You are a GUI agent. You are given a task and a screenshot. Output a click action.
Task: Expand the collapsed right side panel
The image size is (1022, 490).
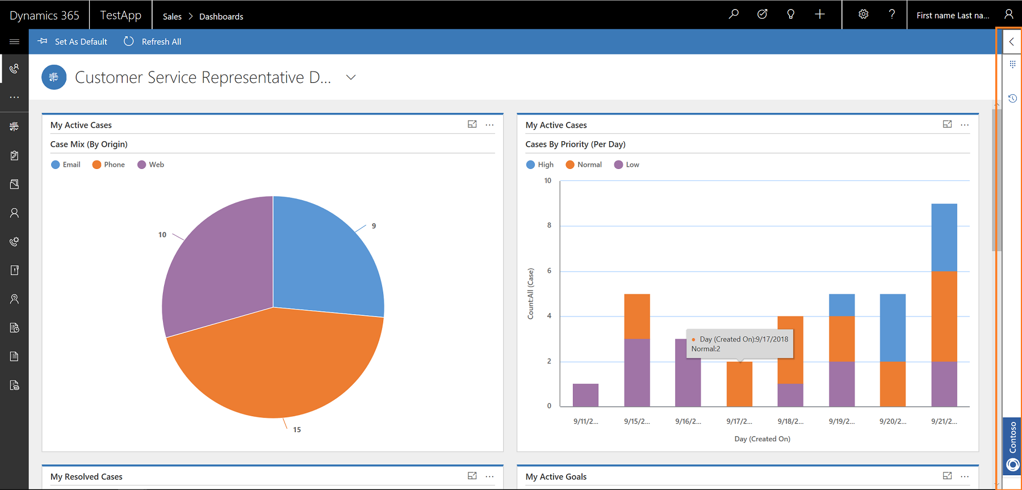tap(1012, 41)
